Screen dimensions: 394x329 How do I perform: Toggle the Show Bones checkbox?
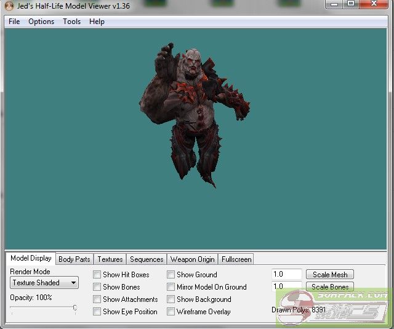97,287
